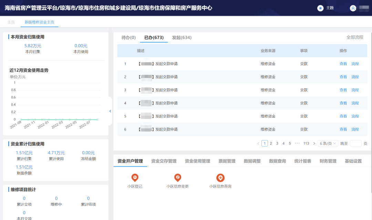Select the 资金使用管理 tab

pos(197,161)
